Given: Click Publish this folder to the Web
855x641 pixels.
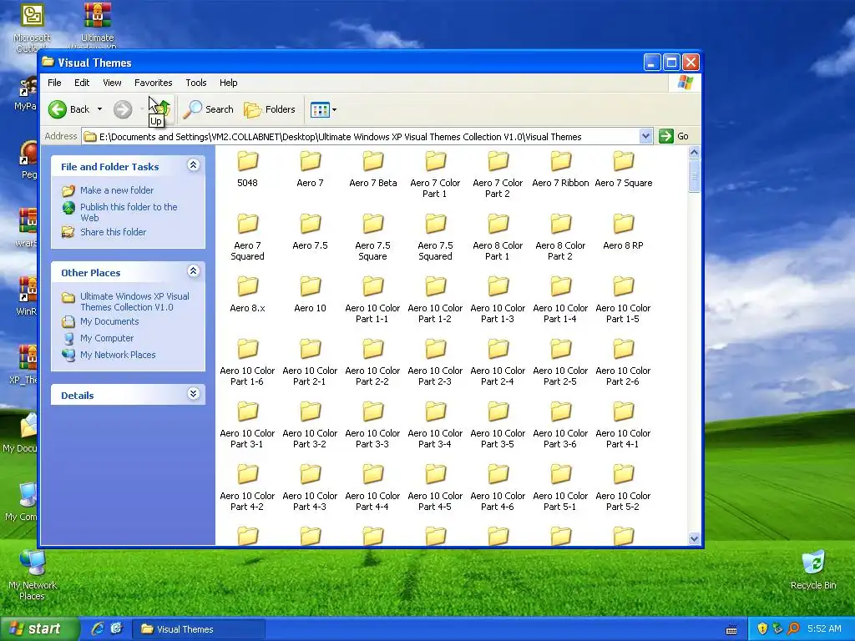Looking at the screenshot, I should [119, 212].
